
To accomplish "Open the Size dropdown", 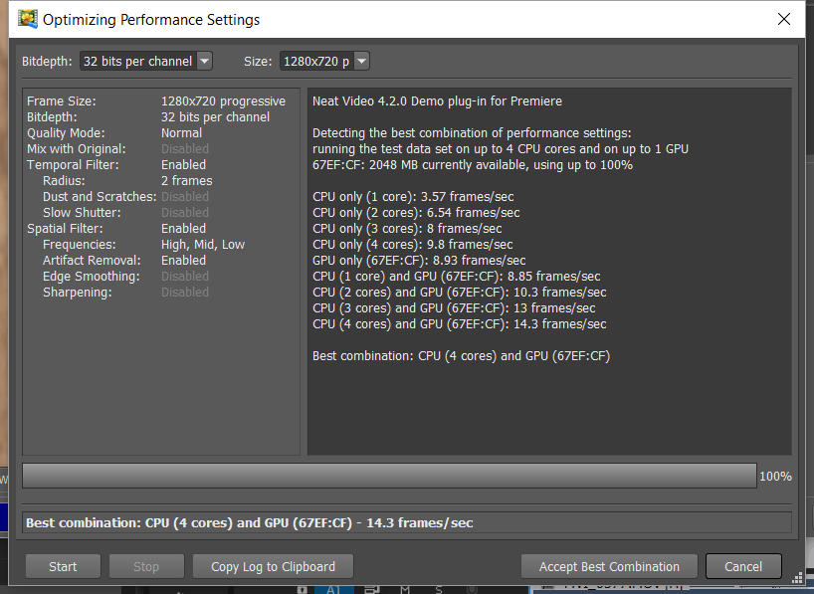I will pos(324,62).
